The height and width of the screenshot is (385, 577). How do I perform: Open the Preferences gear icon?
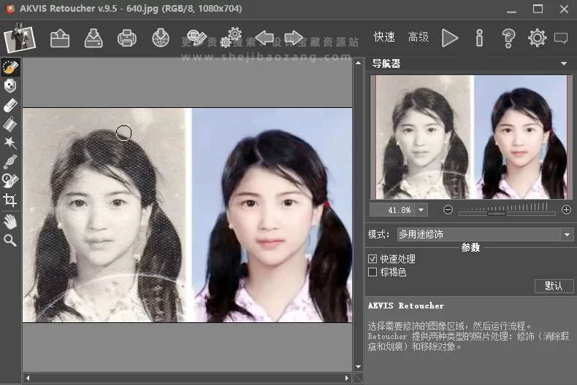[x=537, y=38]
